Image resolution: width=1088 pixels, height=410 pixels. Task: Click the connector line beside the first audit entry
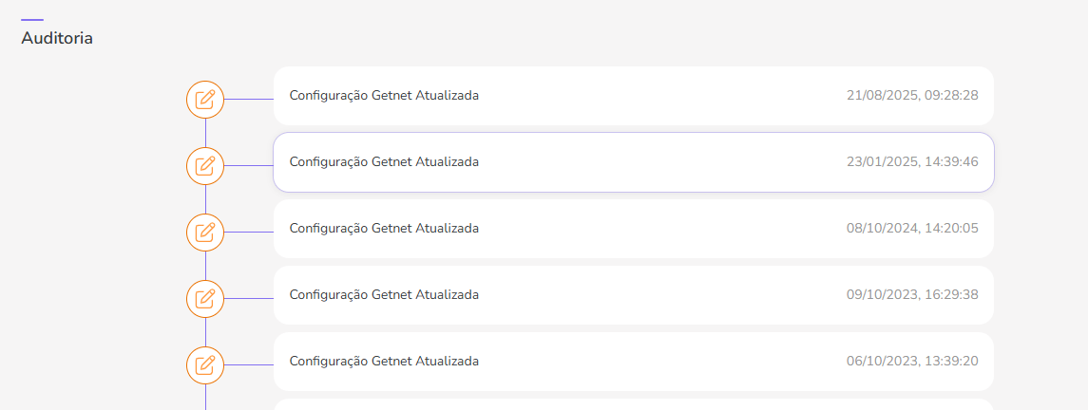coord(248,99)
